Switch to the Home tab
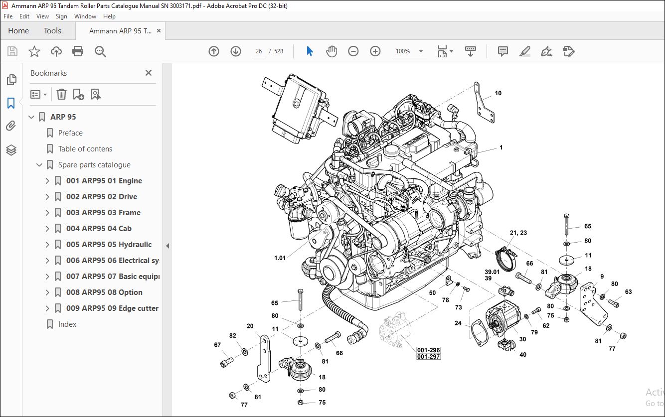This screenshot has height=417, width=665. click(18, 31)
